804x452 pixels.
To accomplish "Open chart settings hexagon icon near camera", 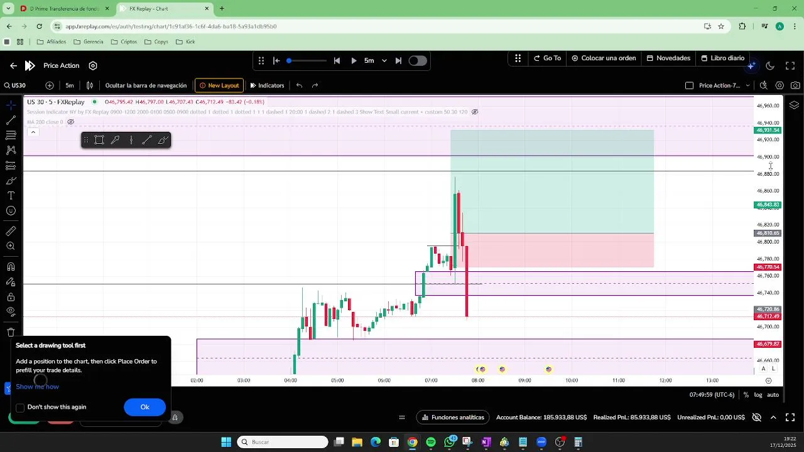I will point(780,85).
